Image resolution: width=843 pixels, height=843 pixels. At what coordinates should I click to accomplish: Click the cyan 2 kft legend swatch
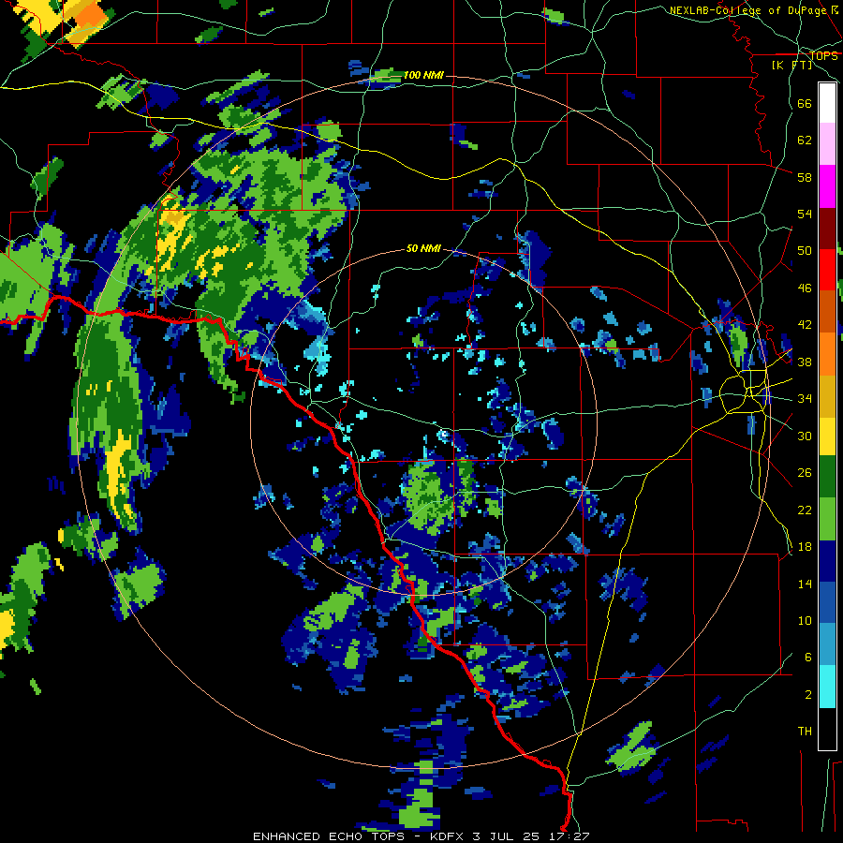[x=827, y=687]
